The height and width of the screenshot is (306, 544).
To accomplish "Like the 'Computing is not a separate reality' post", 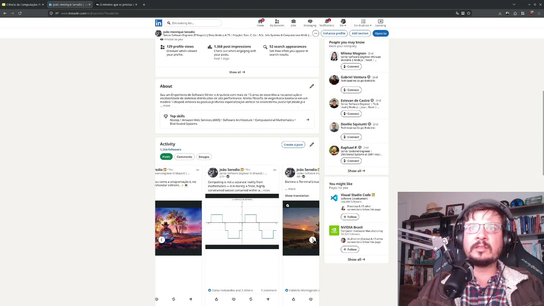I will point(216,299).
